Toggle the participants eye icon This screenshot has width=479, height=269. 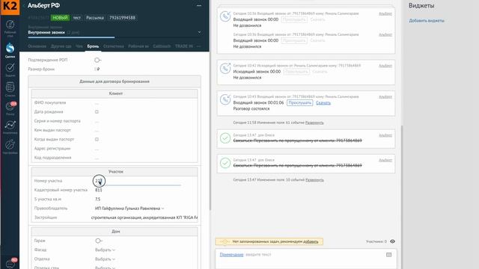tap(392, 241)
